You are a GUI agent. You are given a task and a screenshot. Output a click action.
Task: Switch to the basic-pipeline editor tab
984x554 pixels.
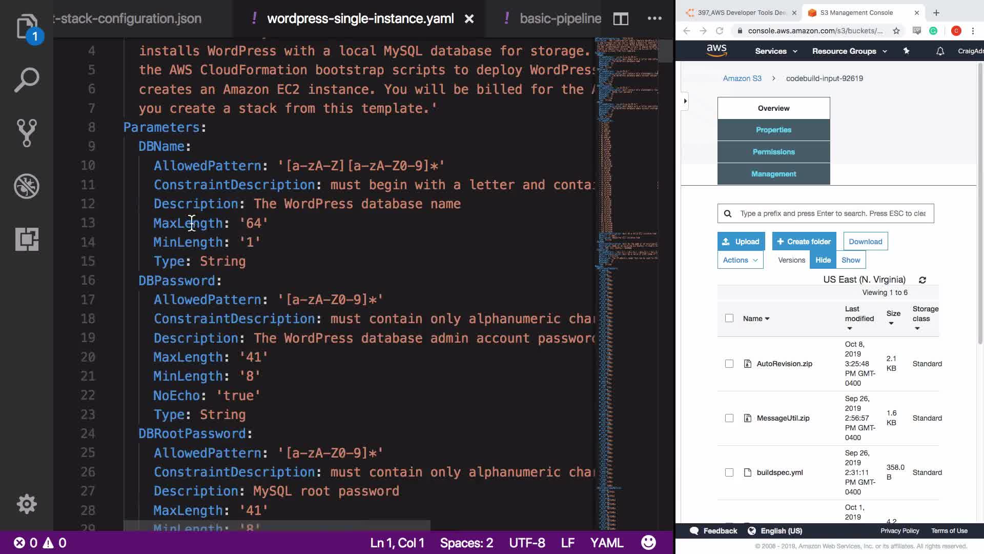click(560, 19)
